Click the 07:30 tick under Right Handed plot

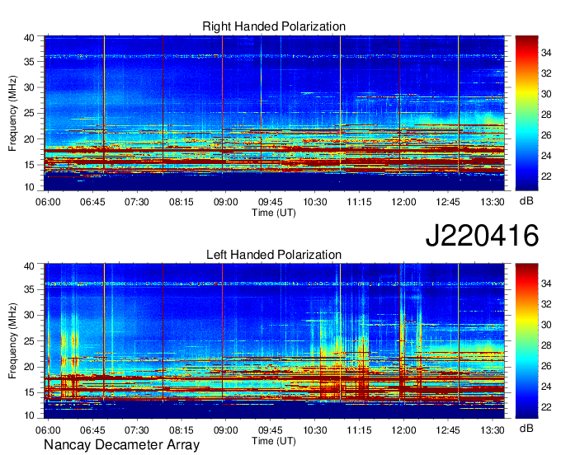pos(137,202)
